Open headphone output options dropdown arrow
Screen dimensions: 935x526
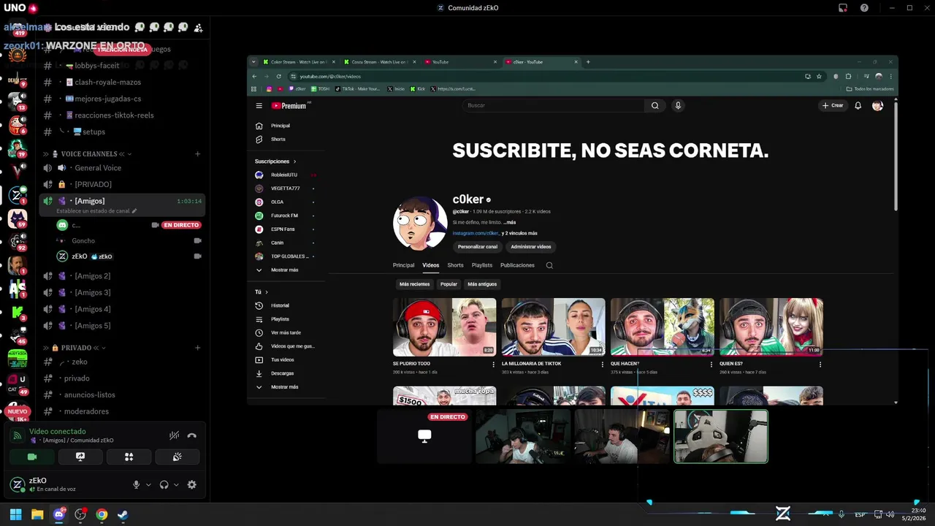pos(176,484)
